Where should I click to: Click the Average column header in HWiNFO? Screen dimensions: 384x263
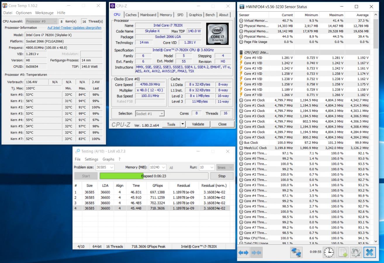357,15
